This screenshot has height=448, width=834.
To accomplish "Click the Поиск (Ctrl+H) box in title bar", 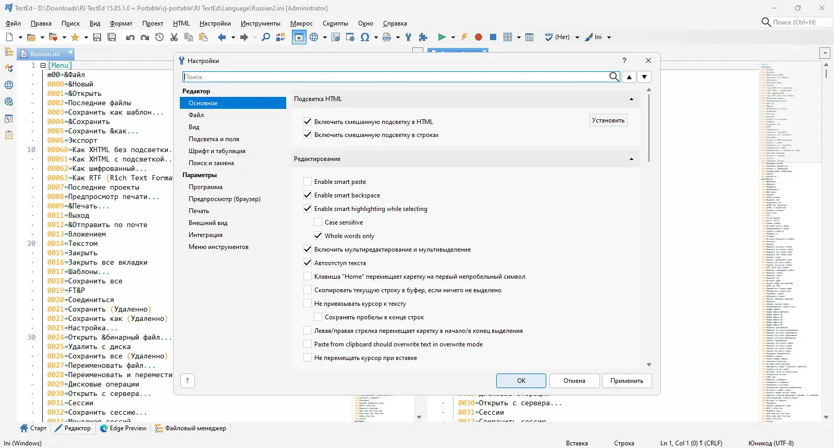I will 796,22.
